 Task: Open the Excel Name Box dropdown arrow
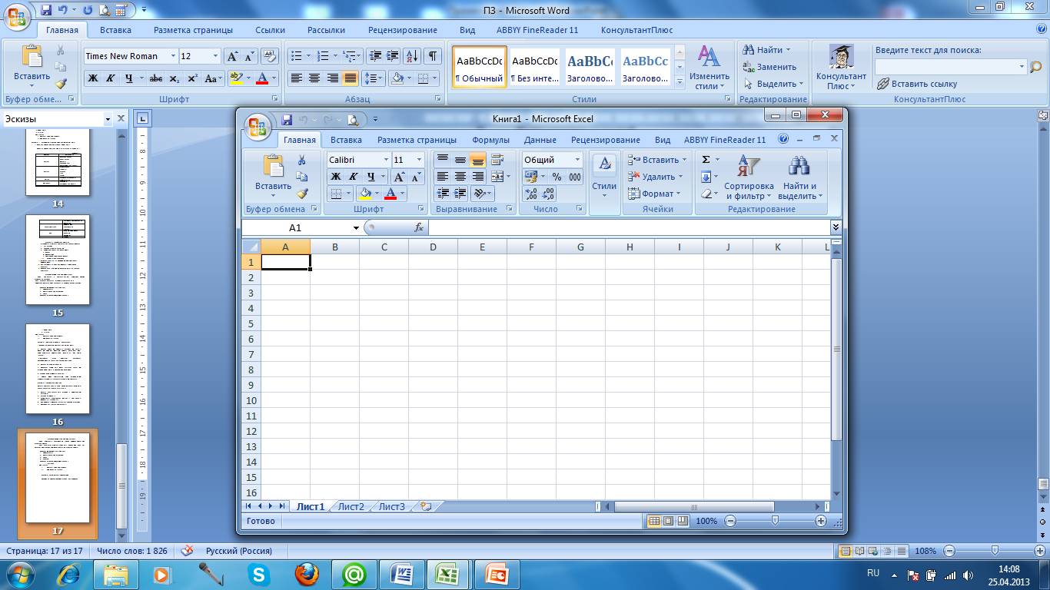point(356,228)
